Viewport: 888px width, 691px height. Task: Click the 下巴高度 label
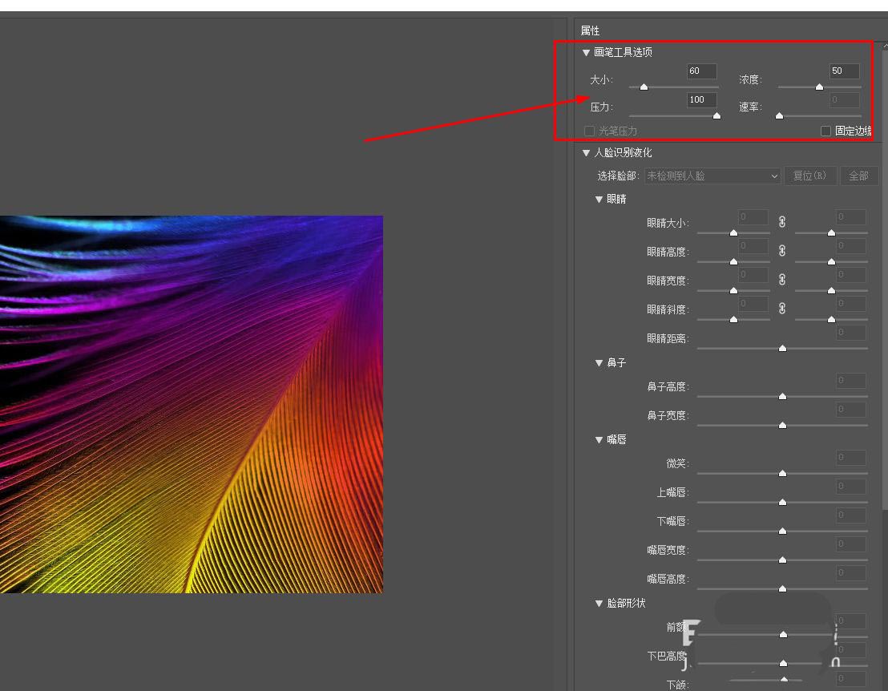pos(667,656)
